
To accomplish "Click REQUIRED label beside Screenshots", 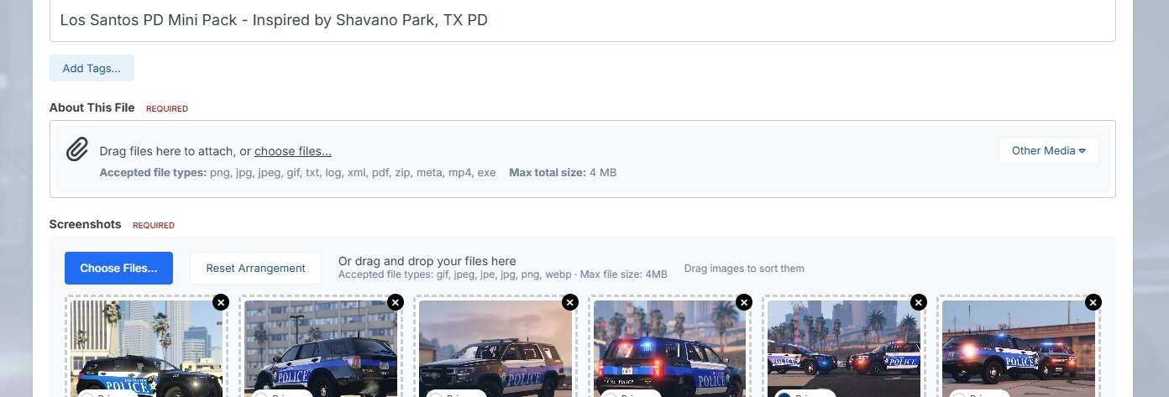I will [x=154, y=226].
